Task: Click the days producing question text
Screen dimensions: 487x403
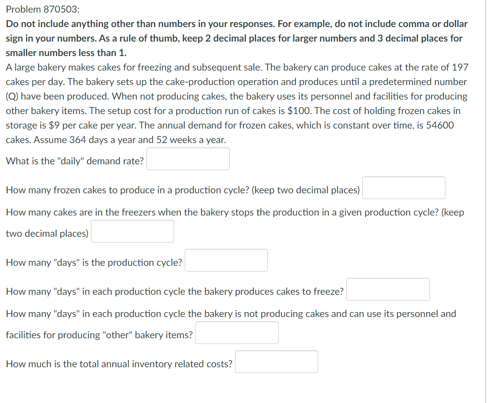Action: pyautogui.click(x=174, y=291)
